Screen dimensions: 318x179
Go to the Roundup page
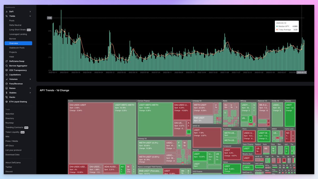pos(10,123)
